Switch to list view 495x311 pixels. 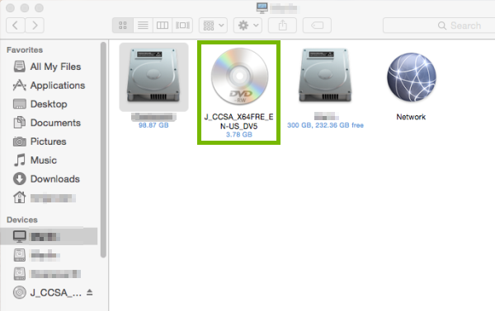[x=143, y=26]
